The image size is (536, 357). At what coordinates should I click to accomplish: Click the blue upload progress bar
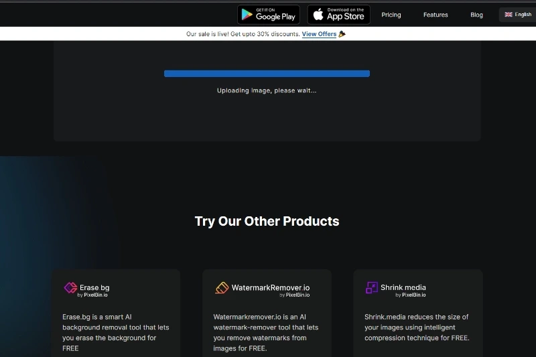tap(267, 74)
